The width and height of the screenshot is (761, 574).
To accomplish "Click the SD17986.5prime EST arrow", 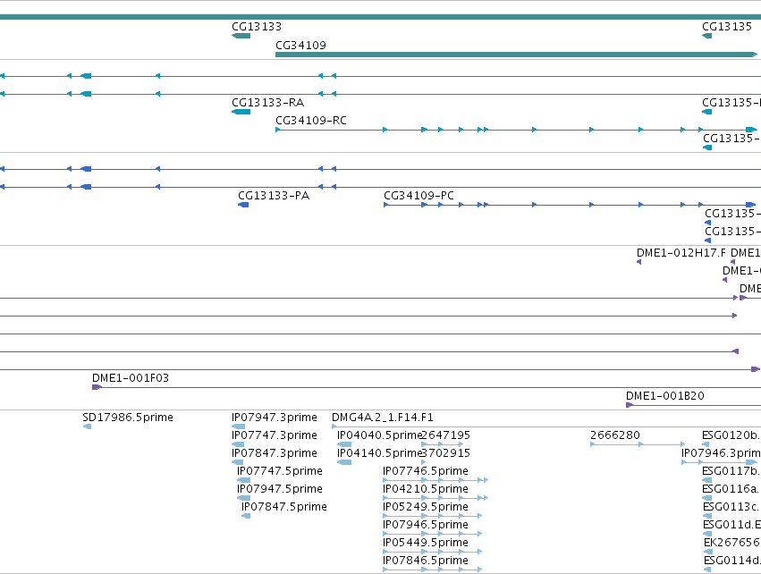I will click(88, 426).
